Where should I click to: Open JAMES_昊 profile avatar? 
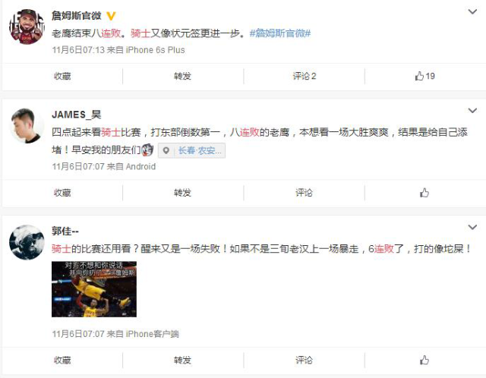coord(27,125)
